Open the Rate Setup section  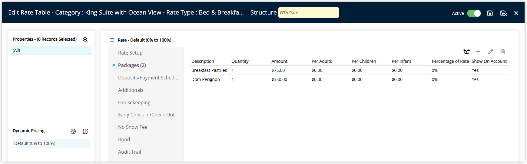[x=130, y=53]
